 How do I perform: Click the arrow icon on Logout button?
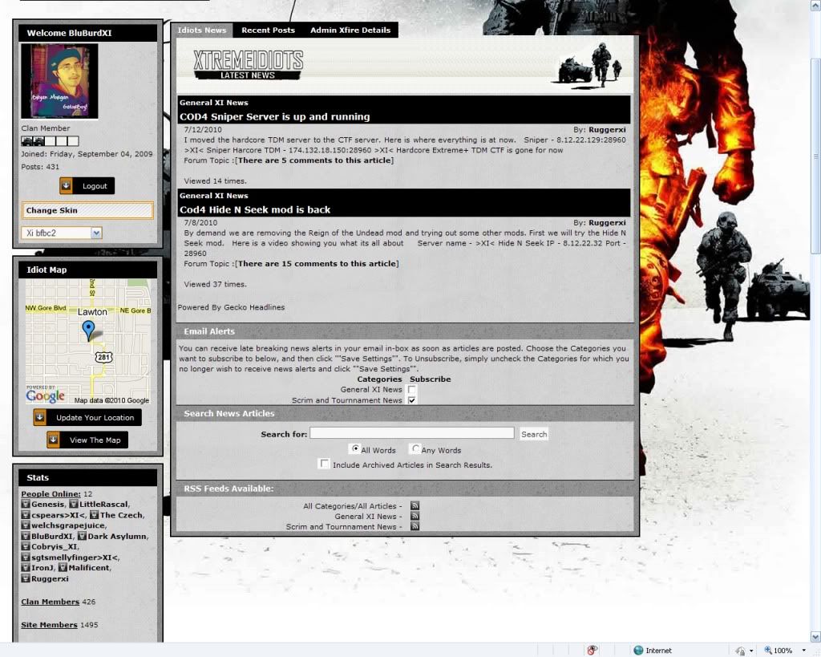click(67, 186)
